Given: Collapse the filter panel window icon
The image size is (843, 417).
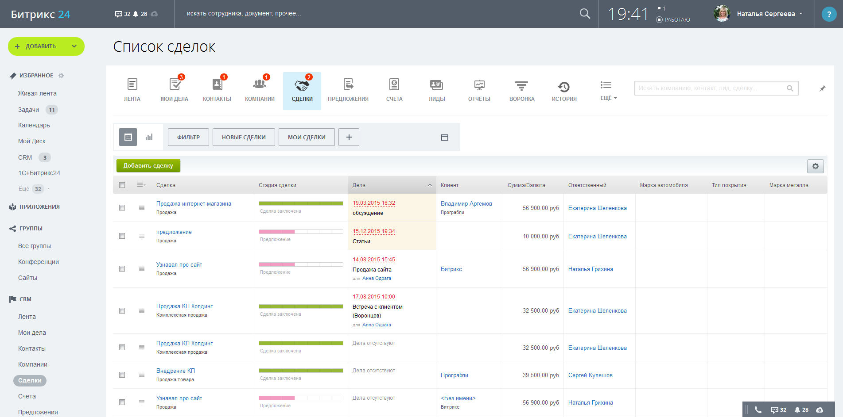Looking at the screenshot, I should click(x=445, y=138).
